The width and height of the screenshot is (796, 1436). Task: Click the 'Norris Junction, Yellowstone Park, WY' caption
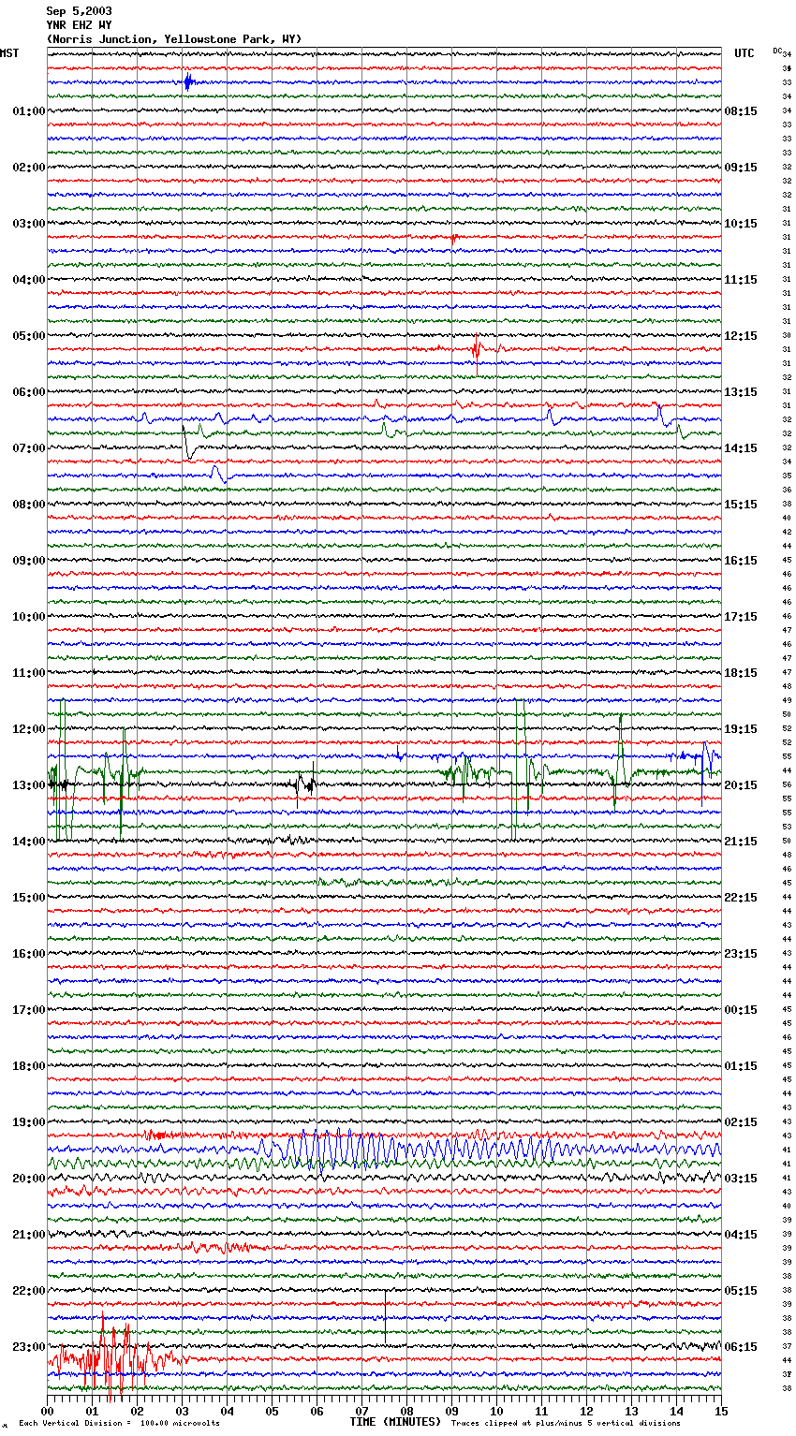coord(174,39)
